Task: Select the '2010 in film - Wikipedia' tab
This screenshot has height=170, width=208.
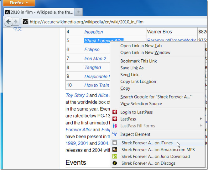Action: point(39,12)
